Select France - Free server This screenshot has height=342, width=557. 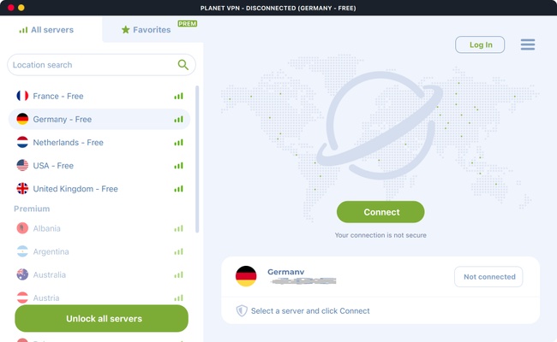pos(99,96)
